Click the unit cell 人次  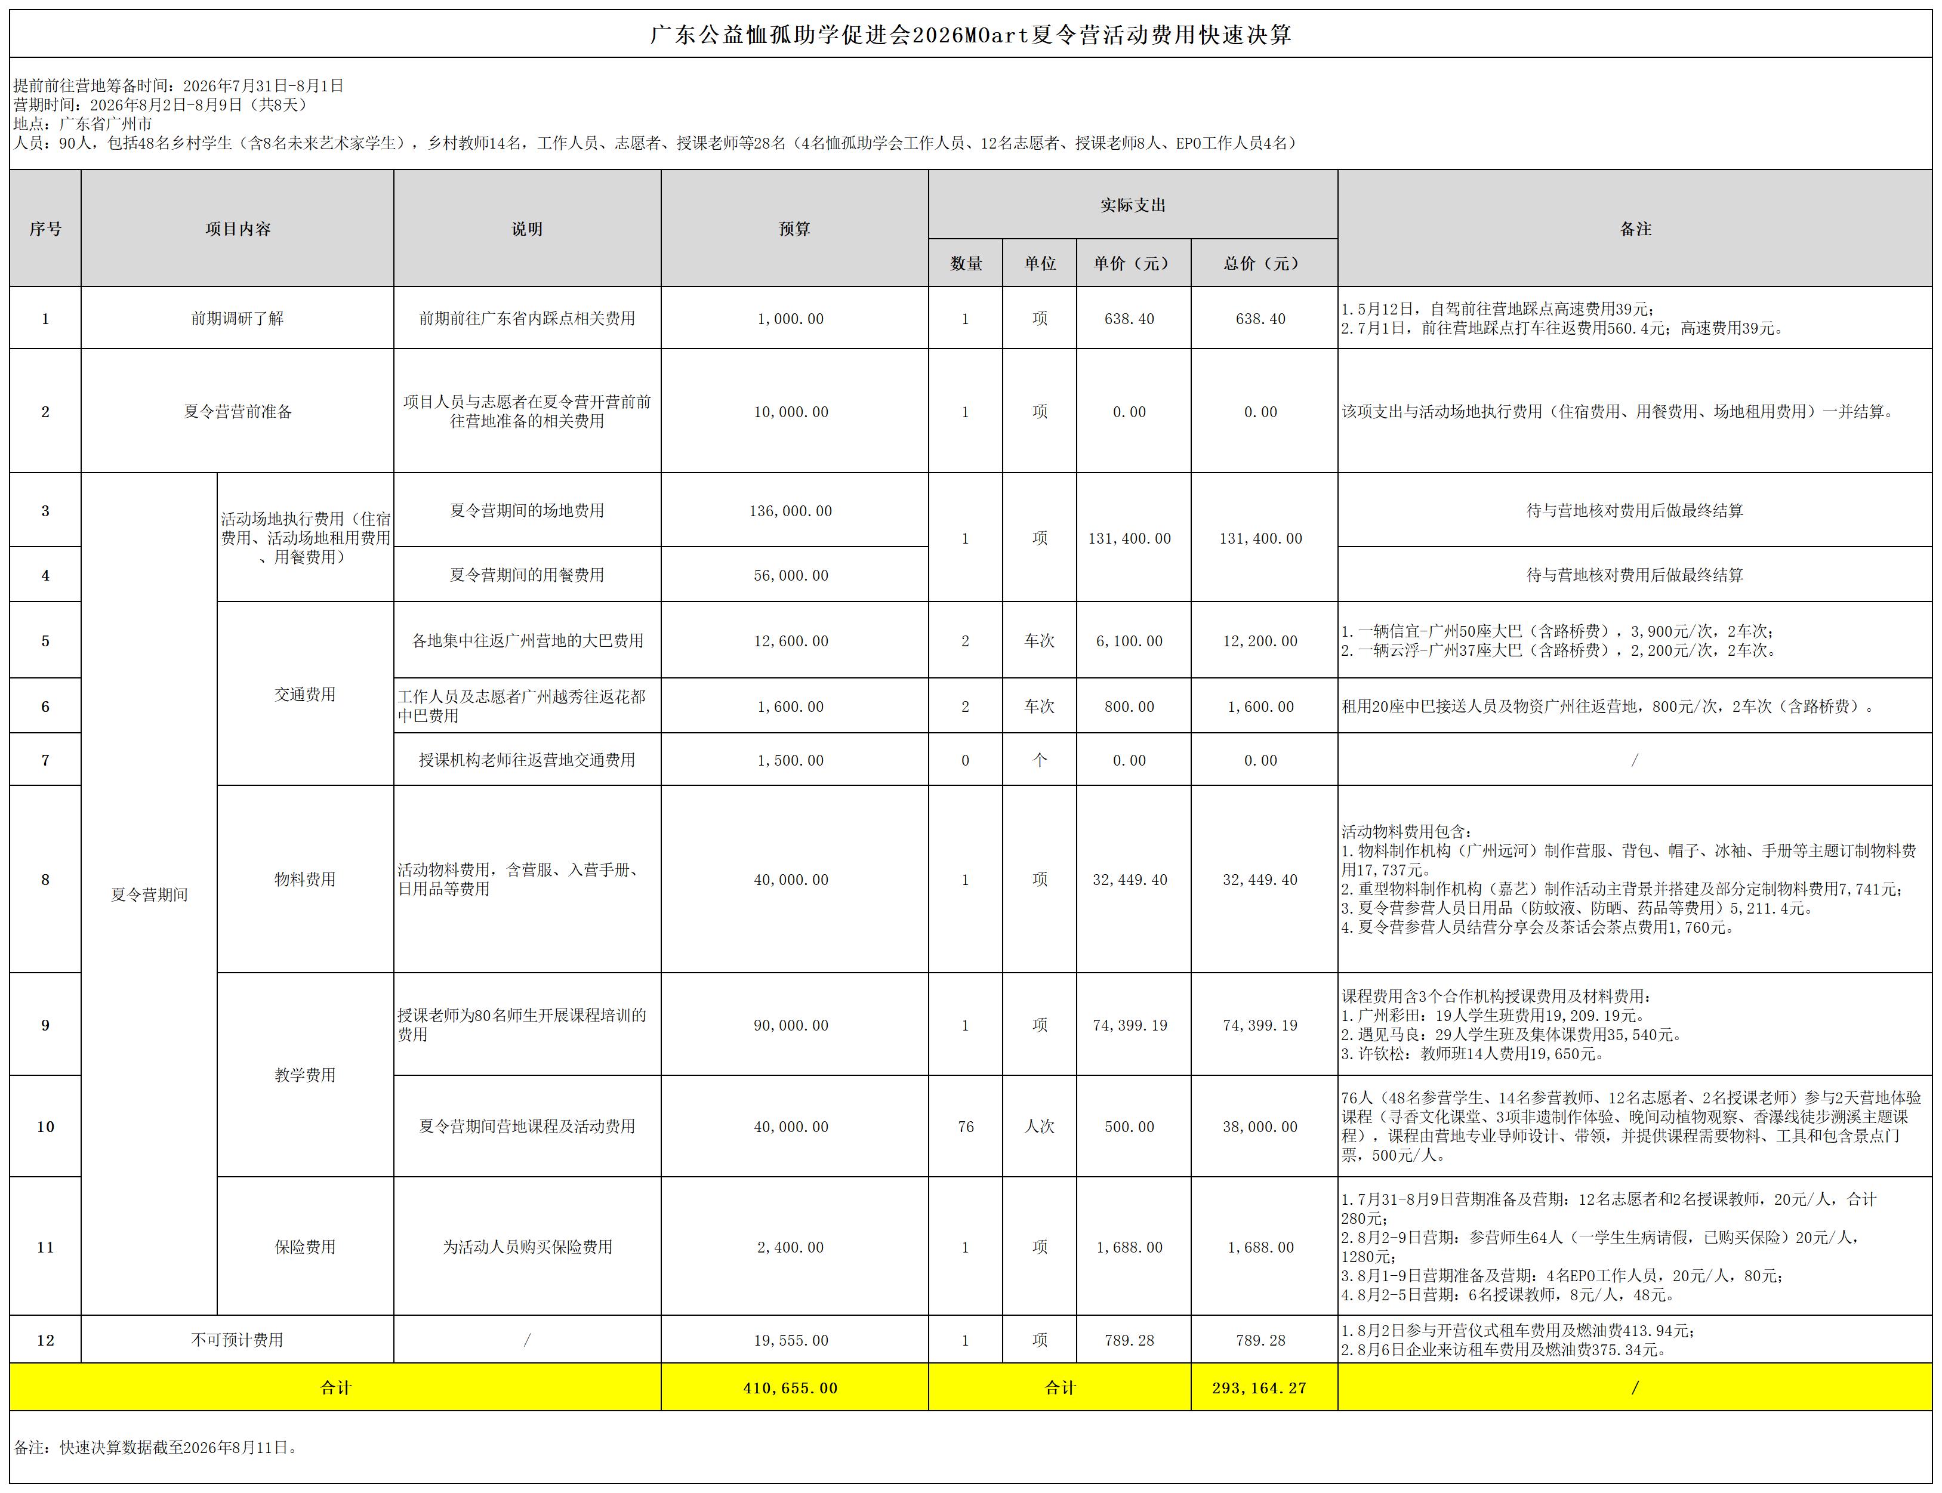point(1040,1126)
